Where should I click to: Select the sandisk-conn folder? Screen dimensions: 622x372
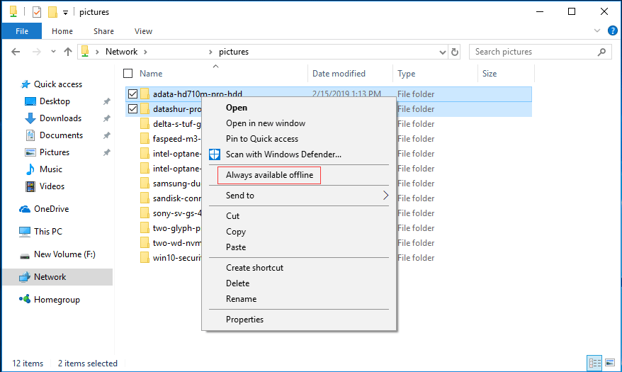click(x=177, y=198)
